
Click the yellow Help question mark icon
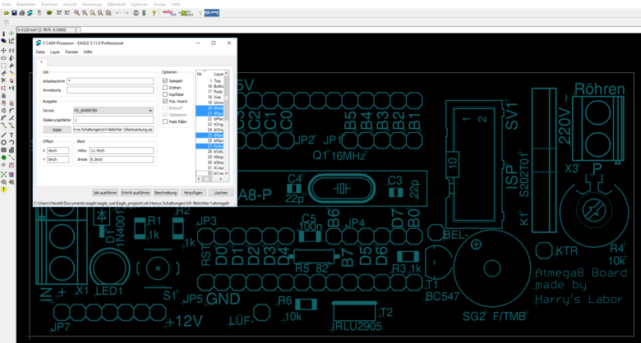(154, 13)
